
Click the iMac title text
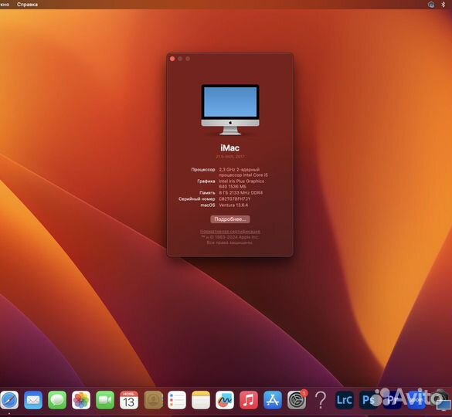click(x=230, y=148)
